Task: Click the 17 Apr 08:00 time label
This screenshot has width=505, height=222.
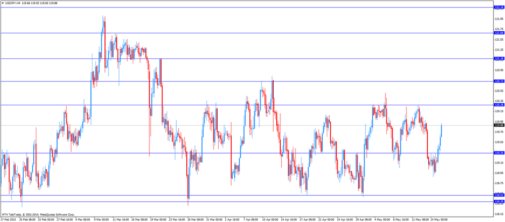Action: point(308,220)
